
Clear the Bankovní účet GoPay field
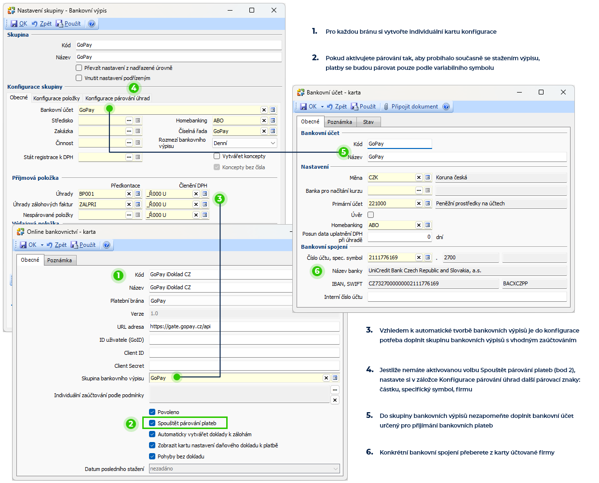coord(264,110)
